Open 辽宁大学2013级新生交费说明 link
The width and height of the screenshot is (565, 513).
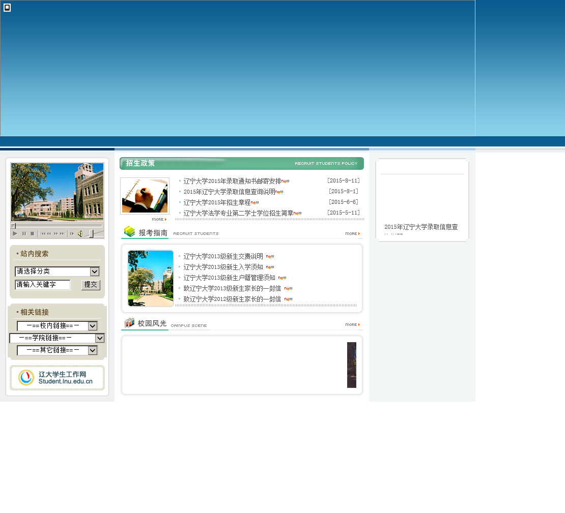[x=223, y=256]
